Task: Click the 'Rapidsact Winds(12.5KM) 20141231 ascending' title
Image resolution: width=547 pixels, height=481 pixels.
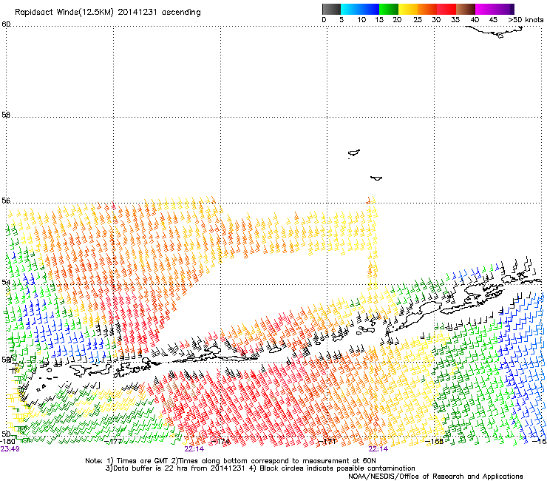Action: point(108,13)
